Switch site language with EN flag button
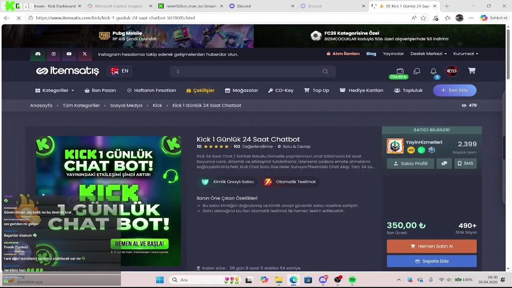The image size is (512, 288). tap(119, 71)
